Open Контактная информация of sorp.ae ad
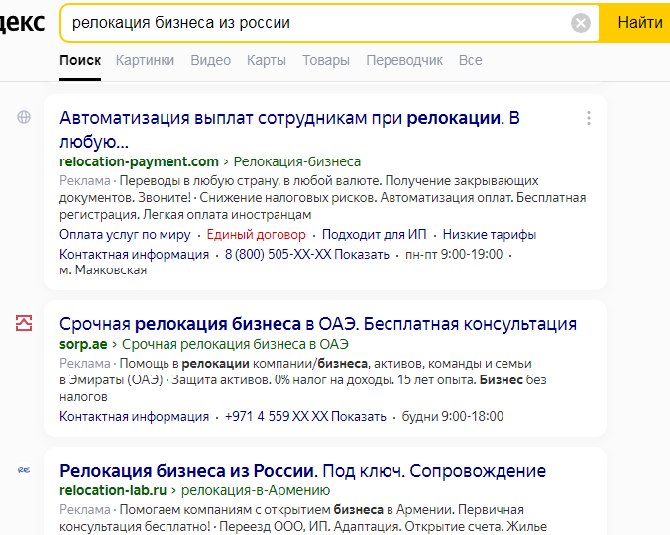Screen dimensions: 670x535 point(134,416)
